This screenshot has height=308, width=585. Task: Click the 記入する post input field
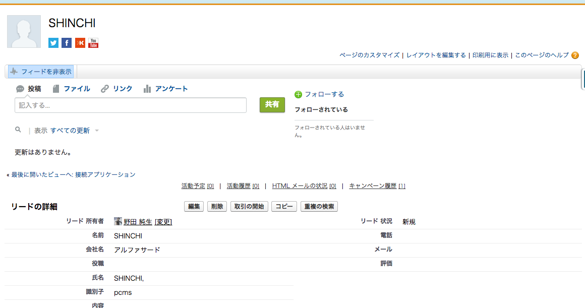(x=131, y=105)
